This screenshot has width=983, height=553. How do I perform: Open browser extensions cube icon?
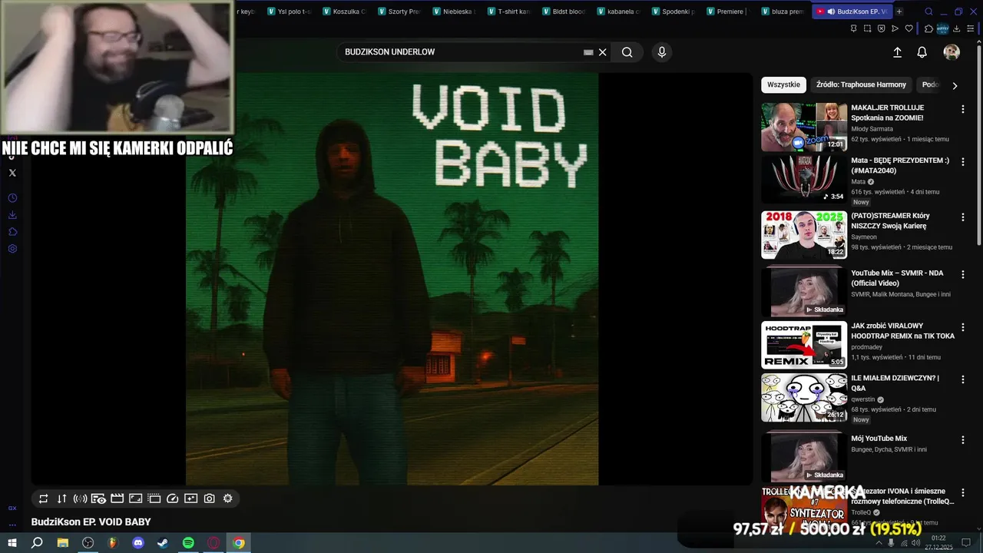pos(928,28)
